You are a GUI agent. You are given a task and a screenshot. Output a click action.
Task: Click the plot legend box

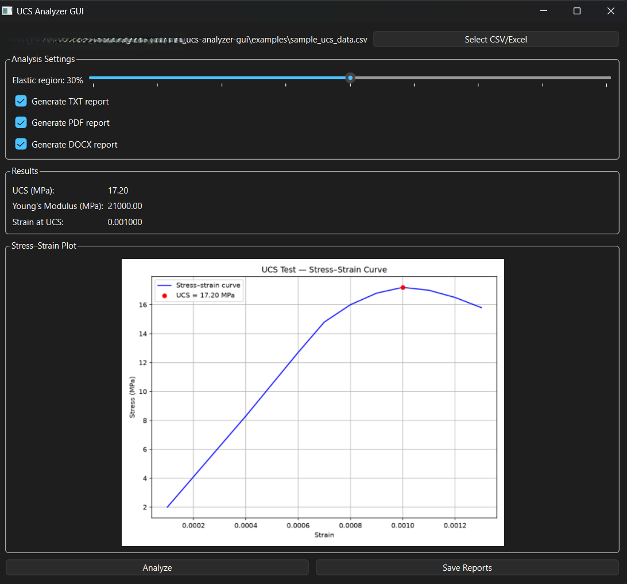pyautogui.click(x=199, y=290)
